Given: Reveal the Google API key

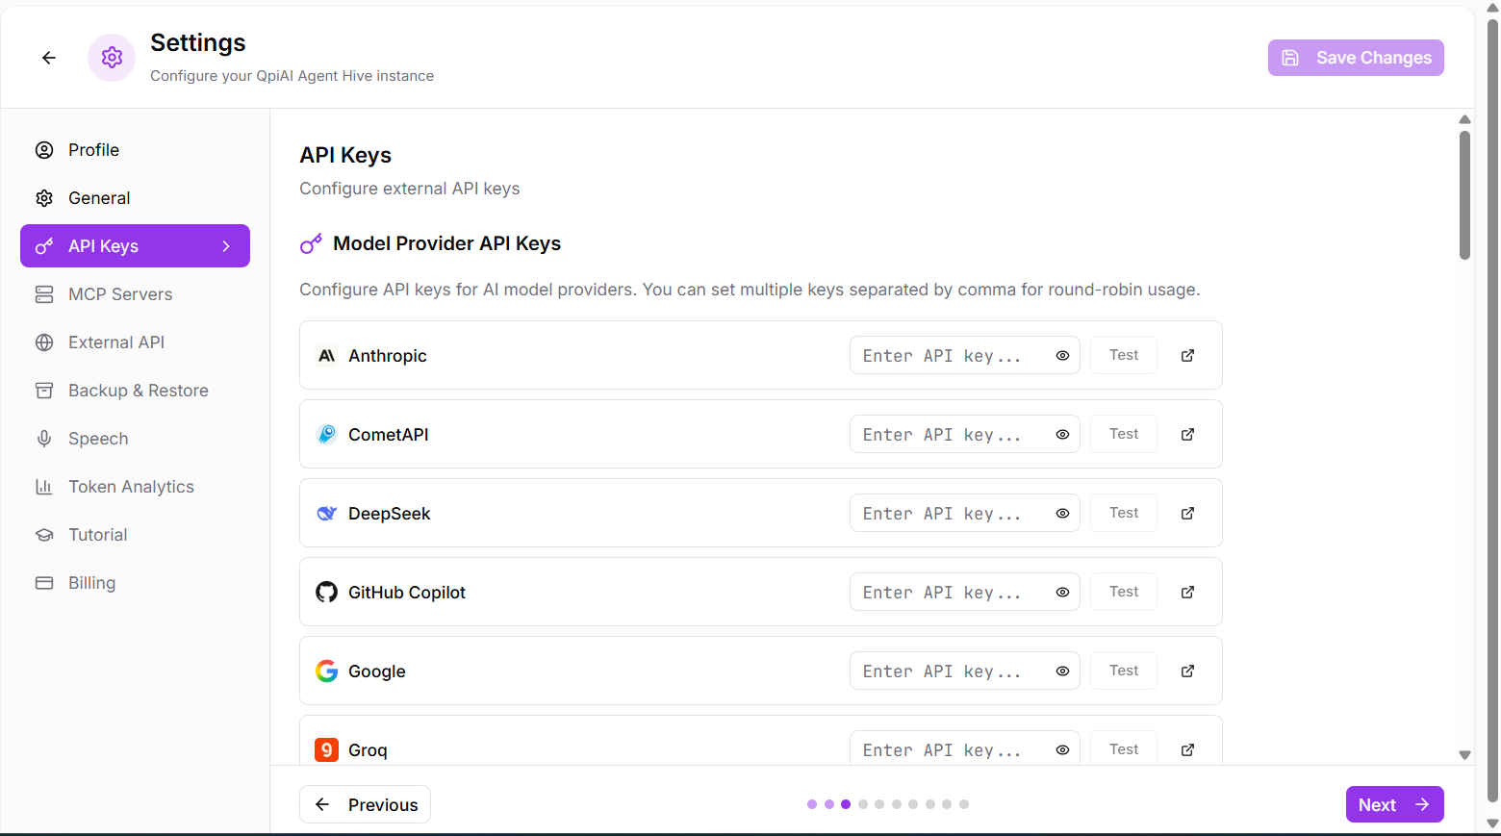Looking at the screenshot, I should (x=1062, y=671).
